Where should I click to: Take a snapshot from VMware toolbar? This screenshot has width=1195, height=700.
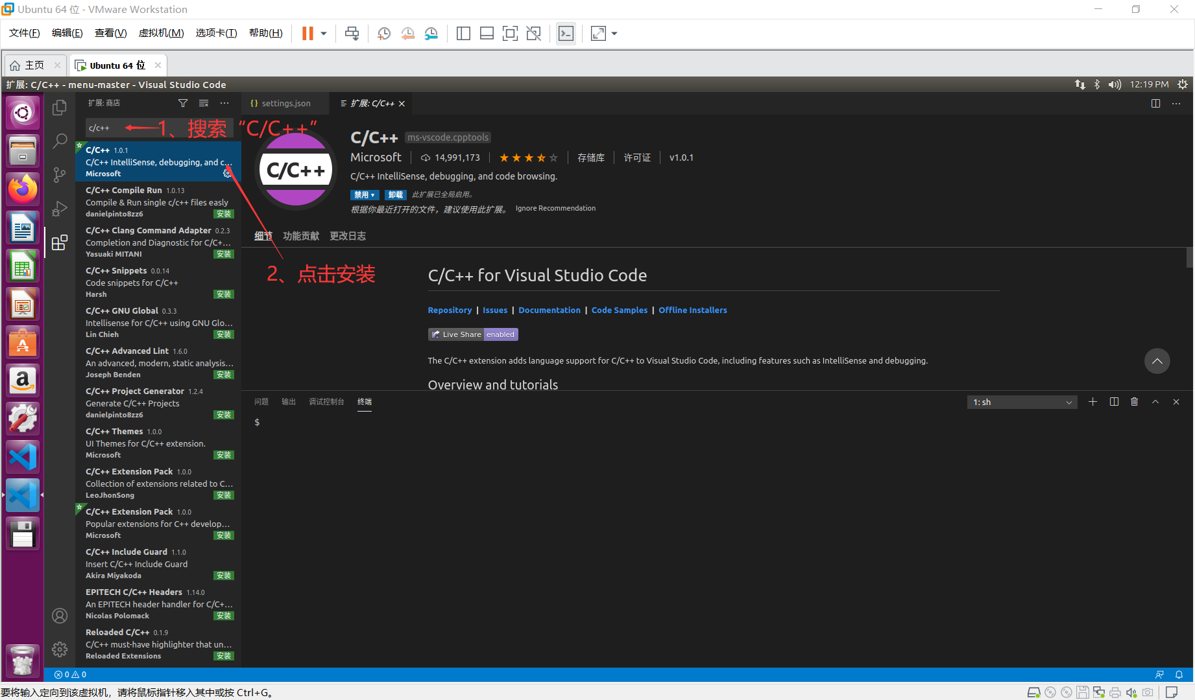384,34
